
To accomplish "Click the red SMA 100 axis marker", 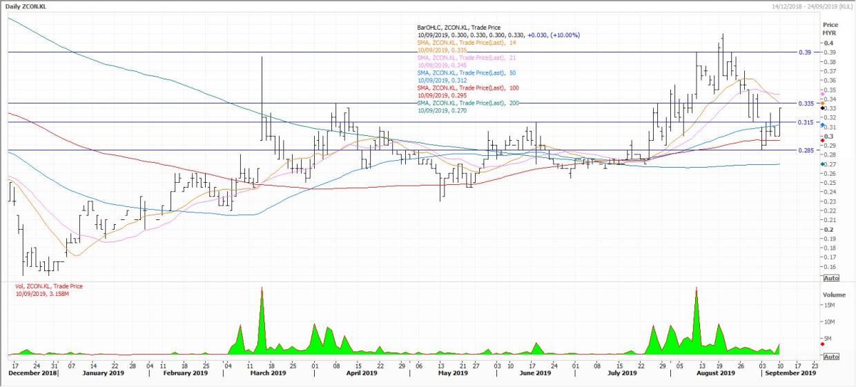I will [821, 140].
